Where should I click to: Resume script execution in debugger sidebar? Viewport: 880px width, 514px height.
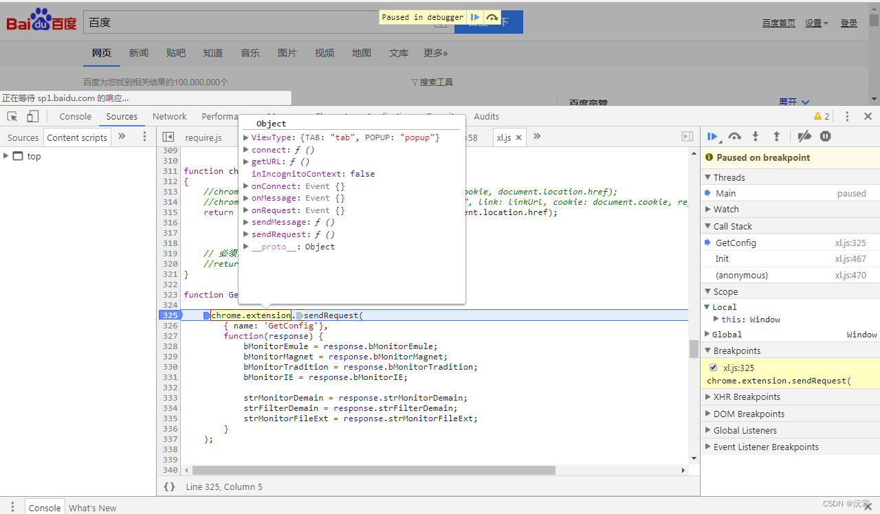pos(714,137)
